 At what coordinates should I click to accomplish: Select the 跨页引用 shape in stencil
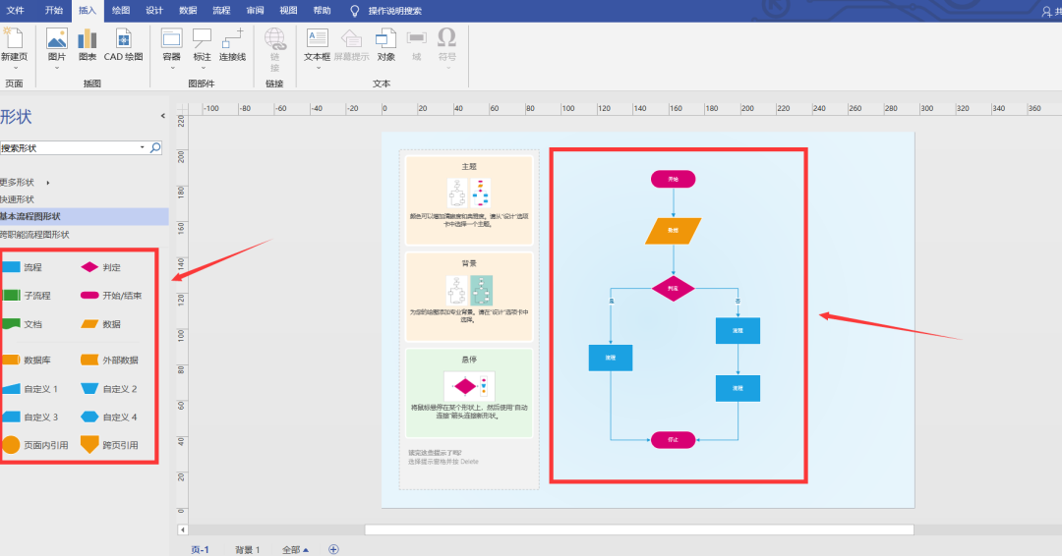tap(89, 444)
